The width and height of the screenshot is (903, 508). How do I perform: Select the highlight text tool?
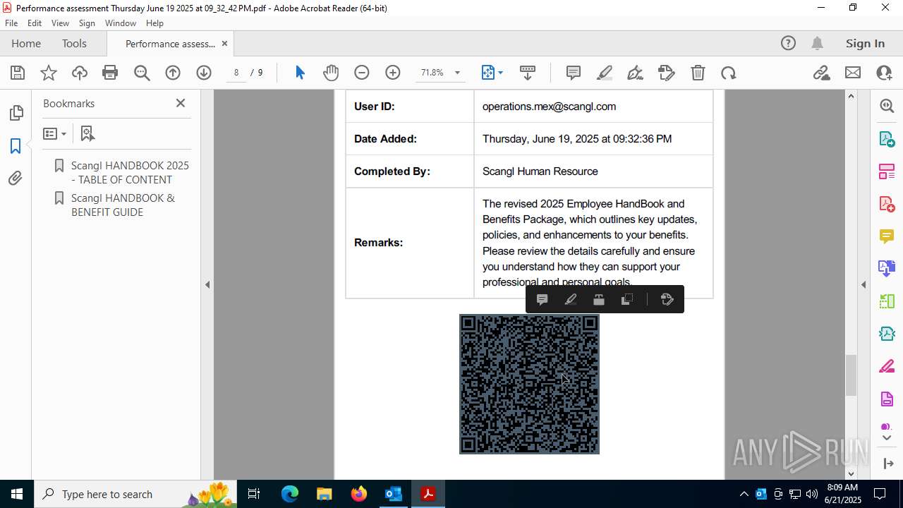(x=605, y=73)
